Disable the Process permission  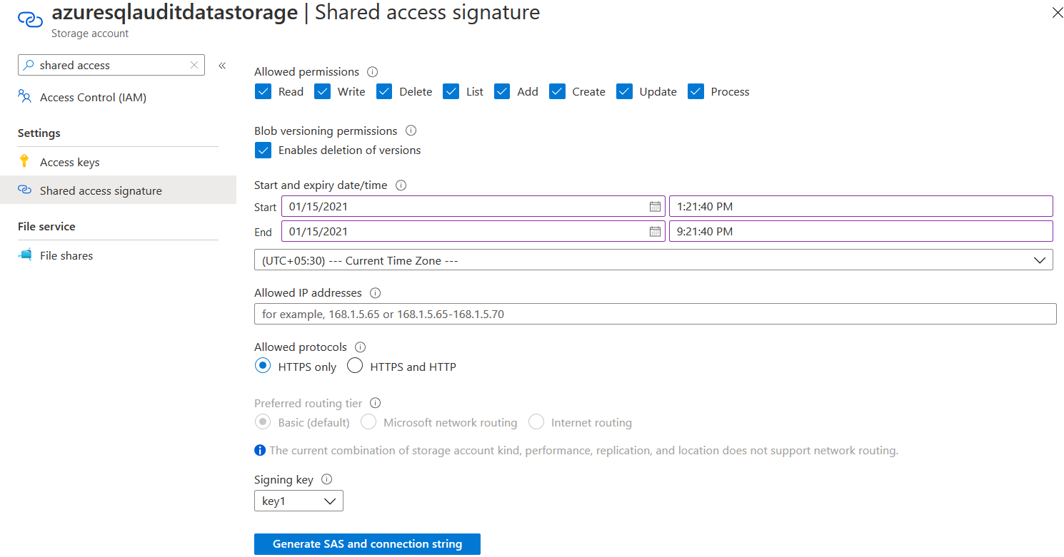pos(696,91)
